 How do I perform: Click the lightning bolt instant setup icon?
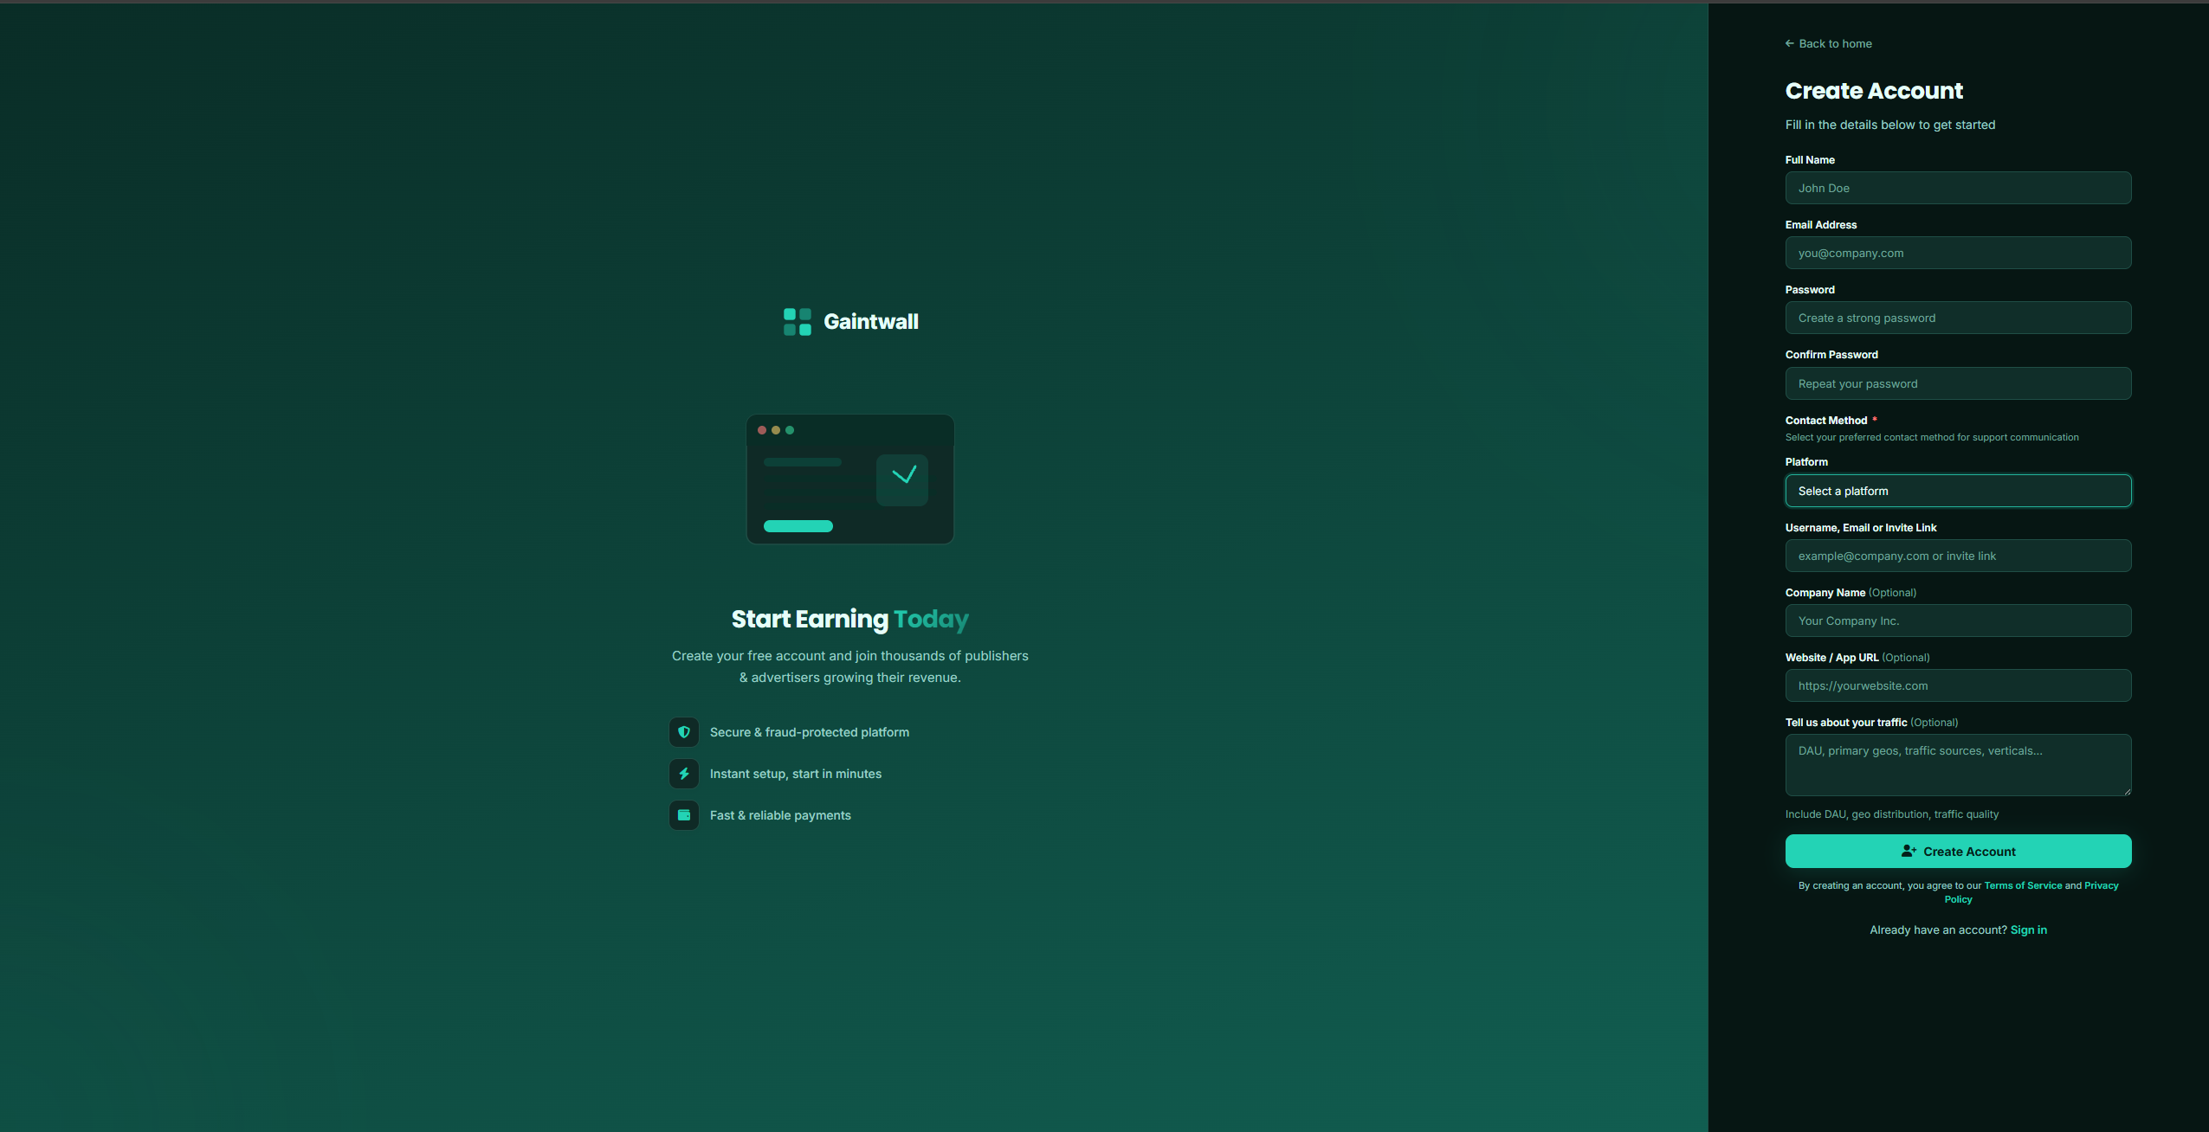(x=683, y=773)
